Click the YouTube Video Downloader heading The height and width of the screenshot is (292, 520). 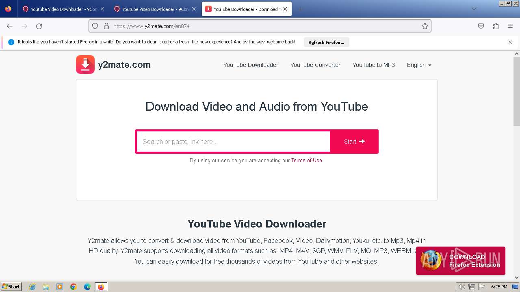coord(257,224)
